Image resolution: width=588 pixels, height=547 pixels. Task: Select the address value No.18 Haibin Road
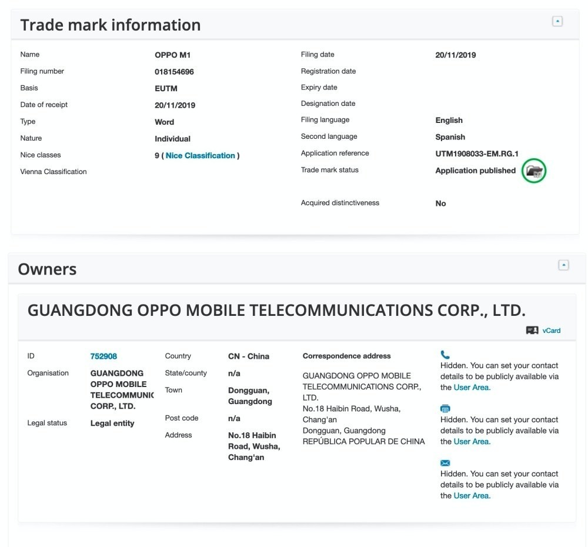[x=254, y=446]
